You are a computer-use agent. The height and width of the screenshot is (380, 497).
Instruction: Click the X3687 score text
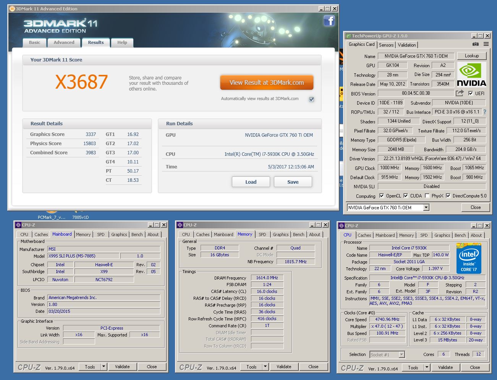pyautogui.click(x=81, y=82)
